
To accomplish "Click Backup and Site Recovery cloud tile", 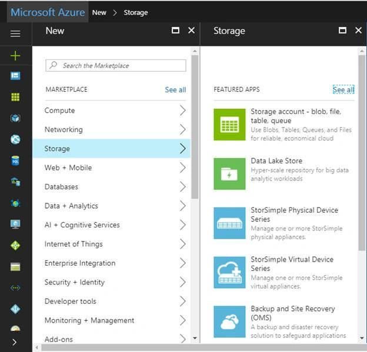I will (x=229, y=322).
